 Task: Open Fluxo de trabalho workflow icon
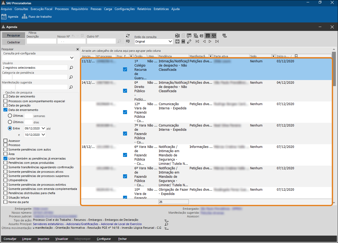point(25,17)
